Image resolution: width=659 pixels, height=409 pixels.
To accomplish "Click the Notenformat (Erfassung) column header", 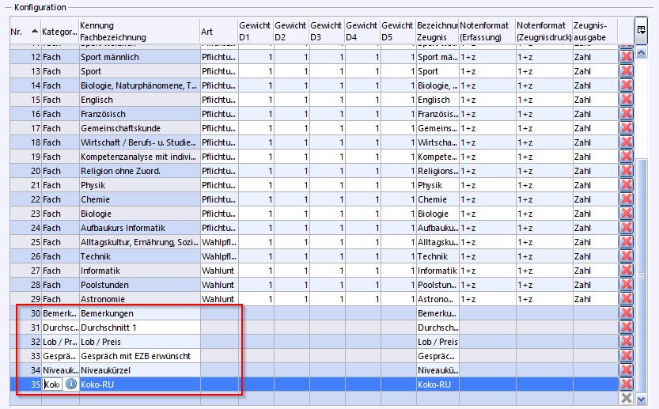I will pos(486,32).
